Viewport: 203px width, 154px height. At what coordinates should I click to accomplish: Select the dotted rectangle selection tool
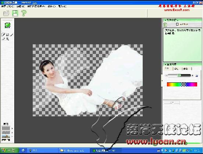[7, 35]
